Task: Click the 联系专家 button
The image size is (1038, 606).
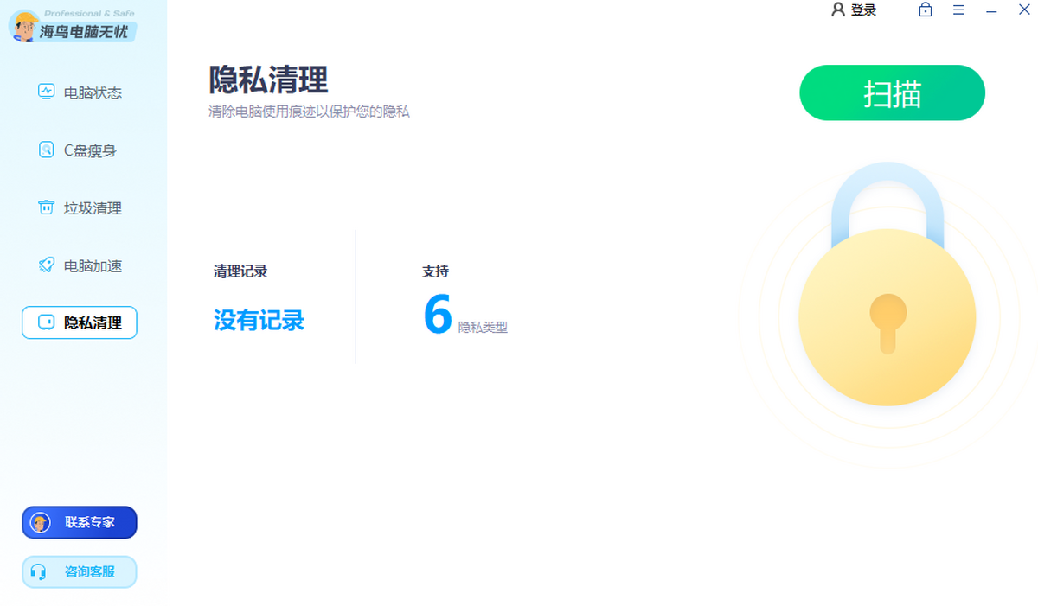Action: (x=80, y=522)
